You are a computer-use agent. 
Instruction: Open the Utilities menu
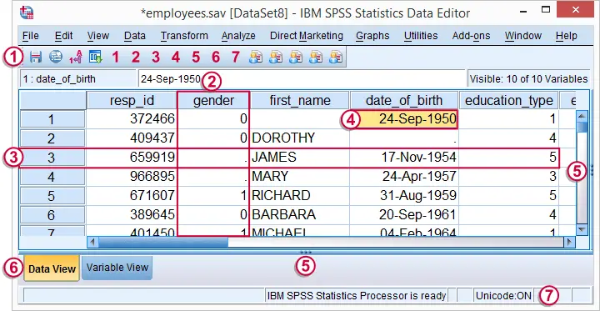point(421,36)
